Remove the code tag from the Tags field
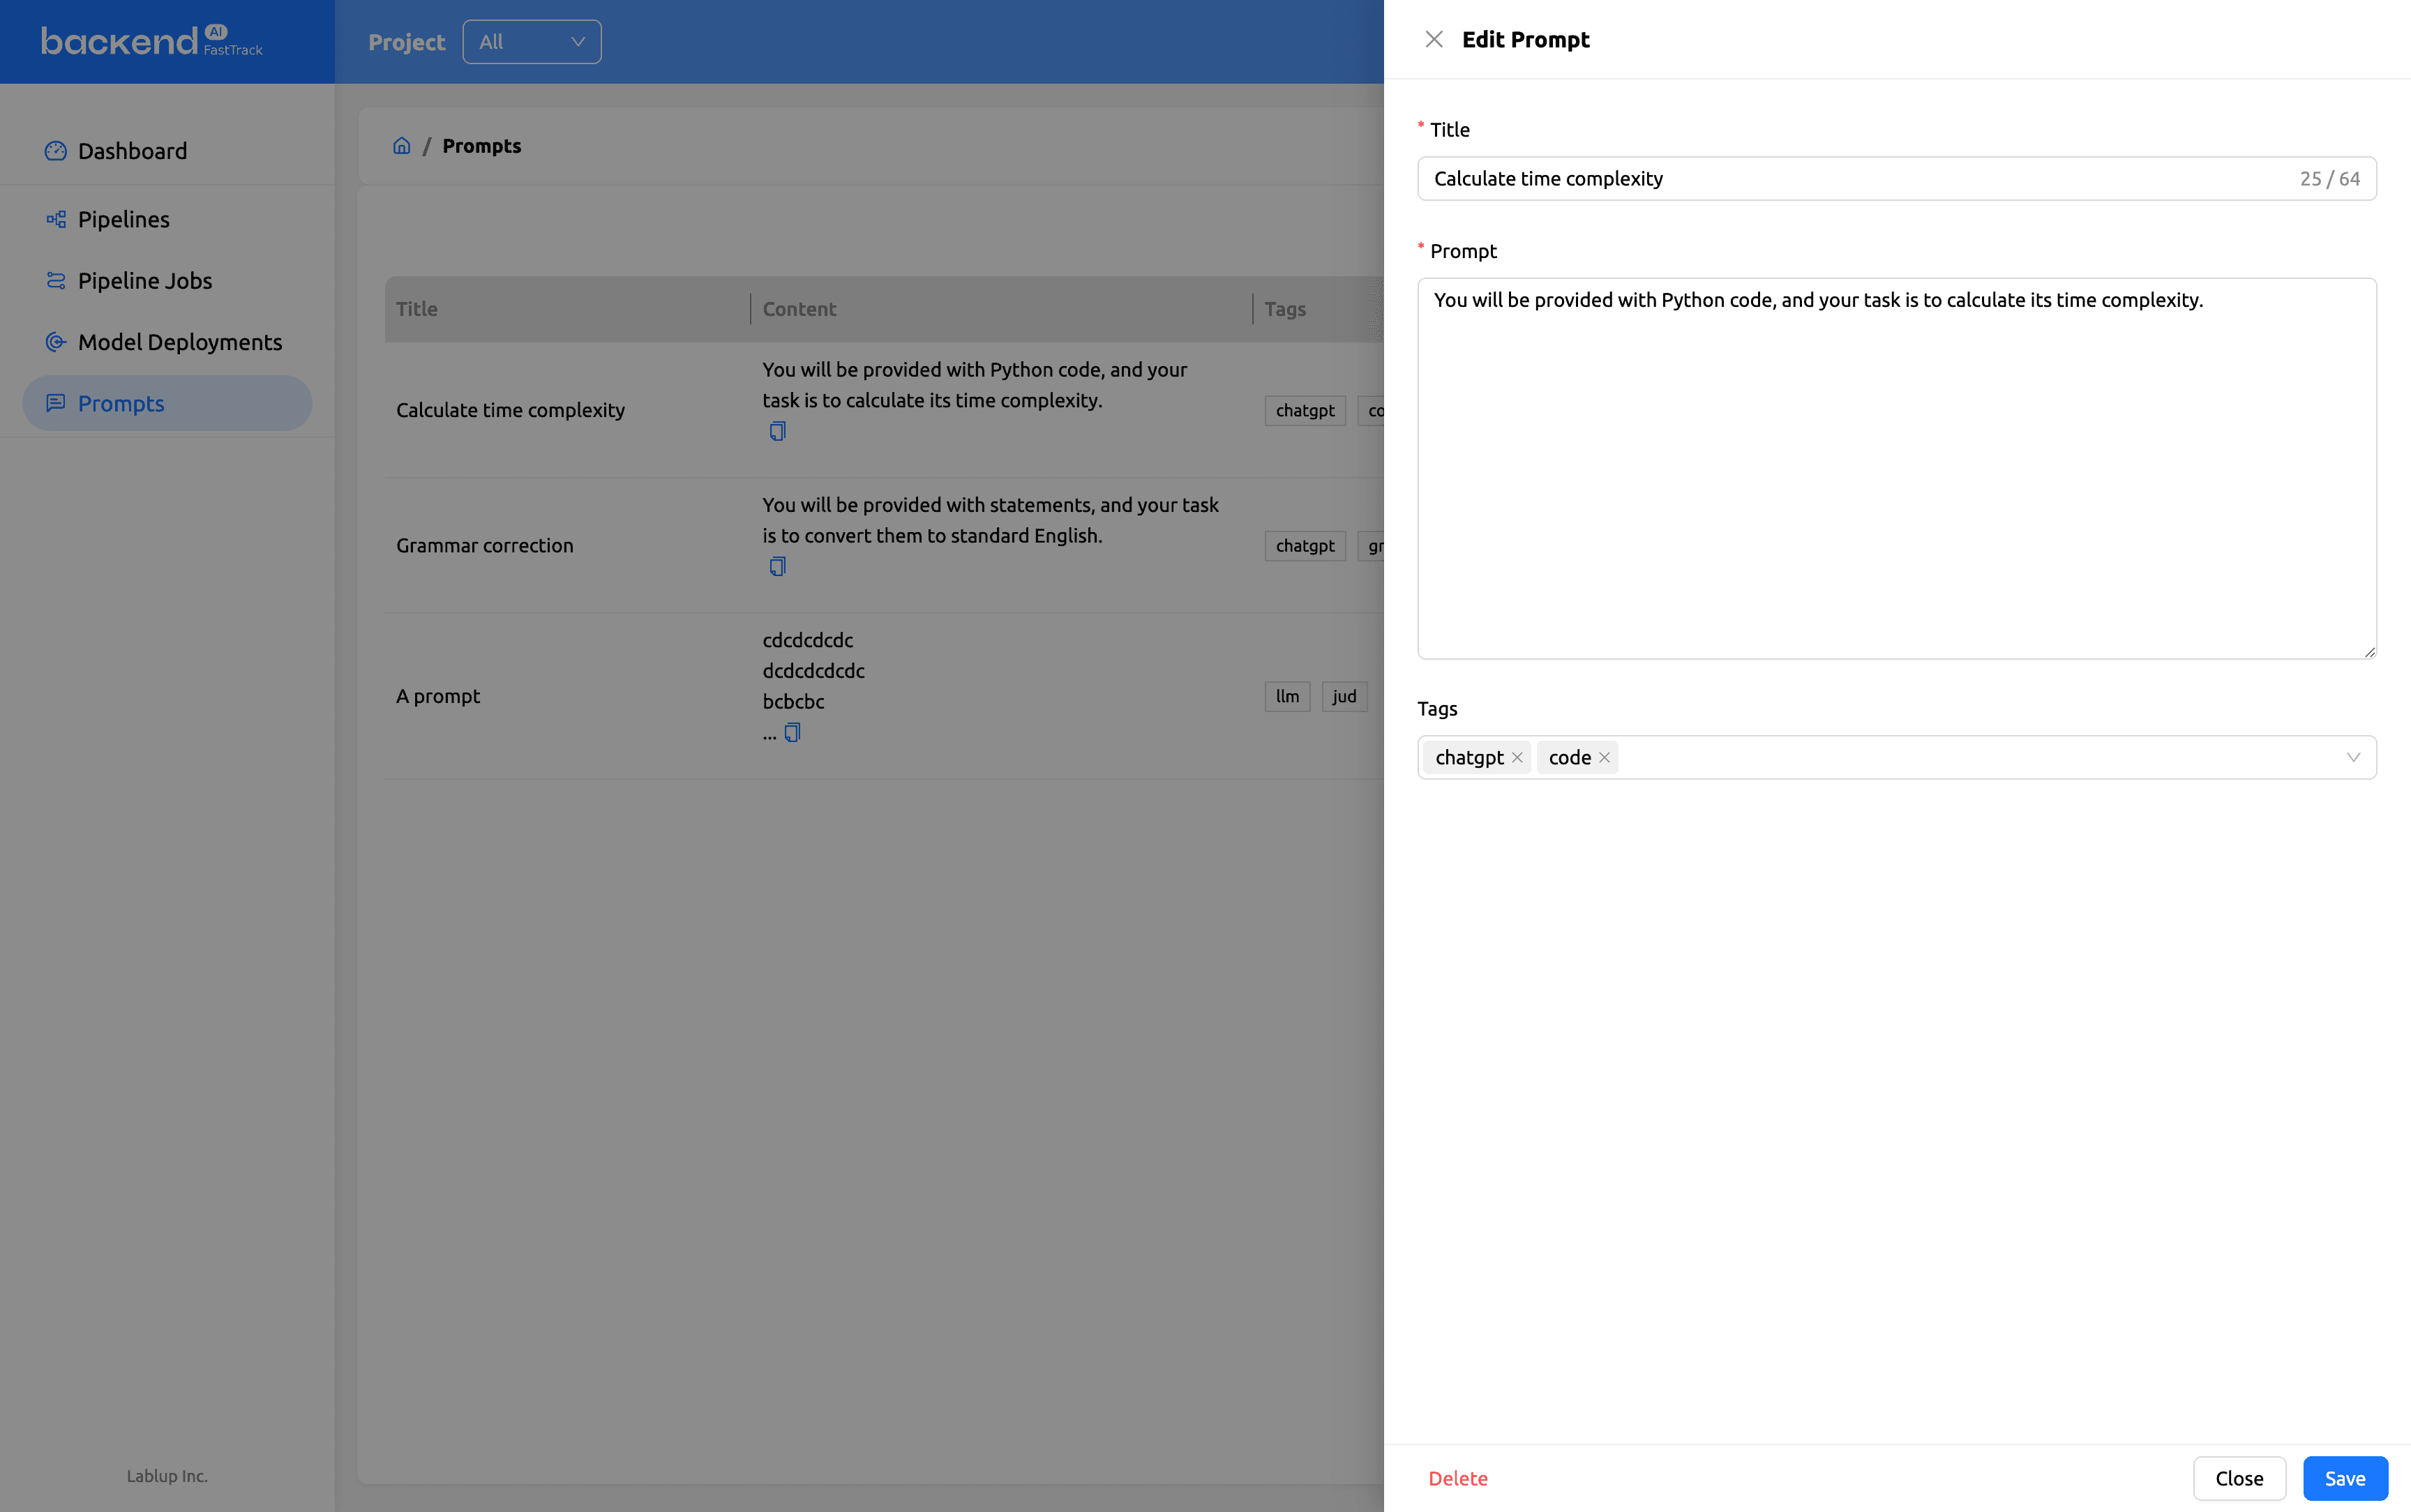 [x=1604, y=757]
